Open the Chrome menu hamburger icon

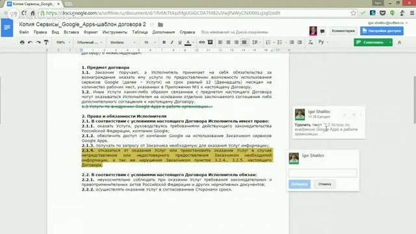412,13
